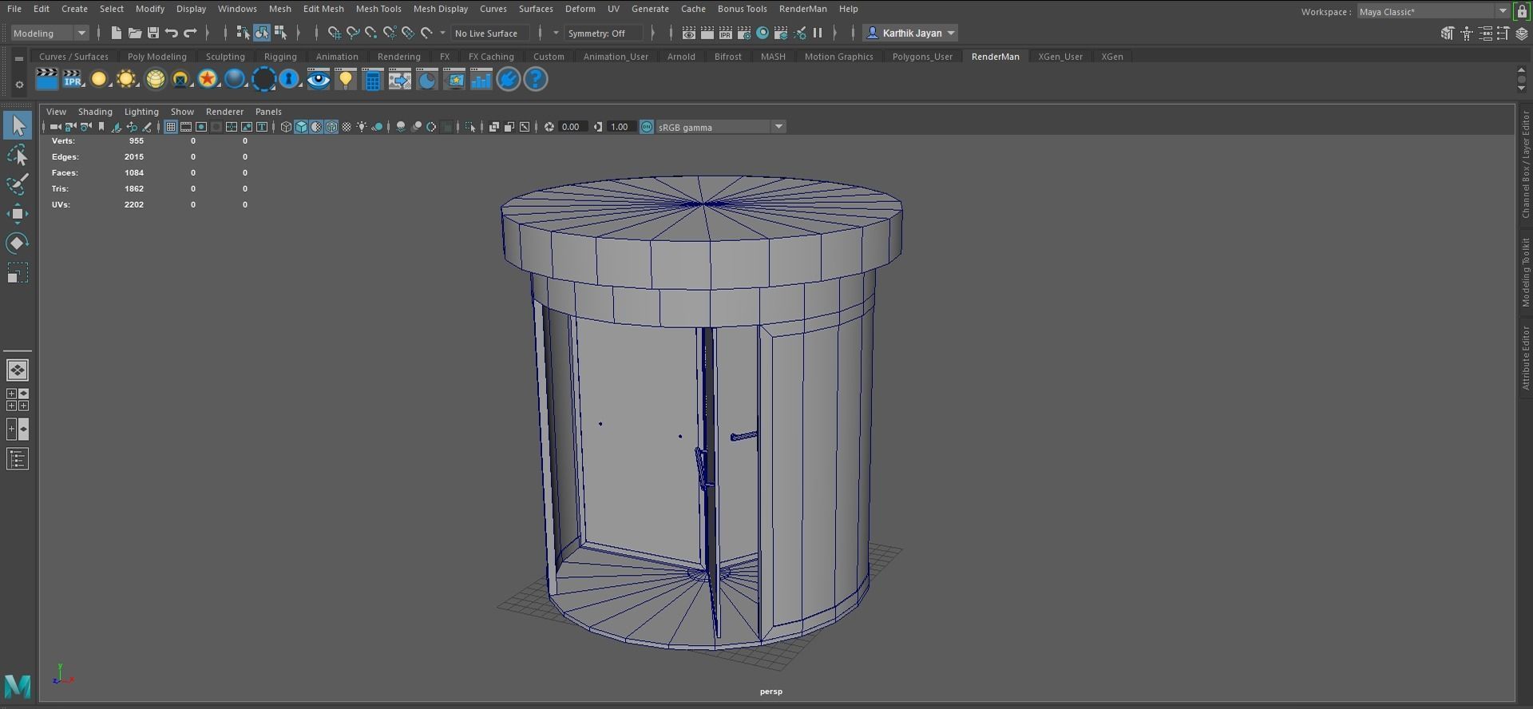Redo the last action

click(x=190, y=33)
